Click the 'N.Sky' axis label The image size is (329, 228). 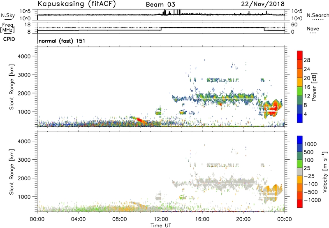8,15
